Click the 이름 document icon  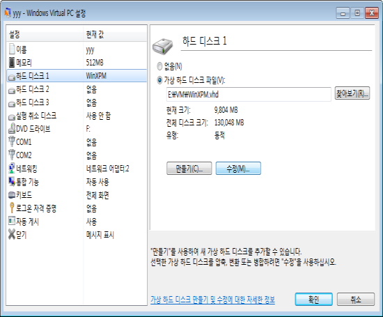tap(12, 49)
